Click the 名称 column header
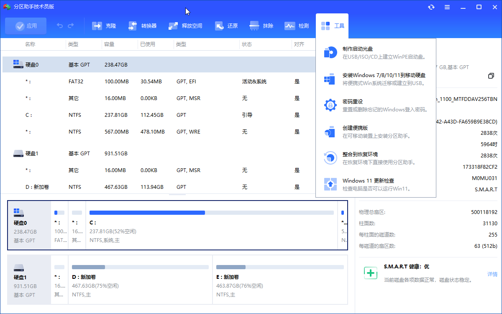Screen dimensions: 502x314 (30, 44)
